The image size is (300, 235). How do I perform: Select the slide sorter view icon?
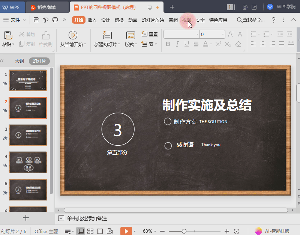[x=90, y=231]
